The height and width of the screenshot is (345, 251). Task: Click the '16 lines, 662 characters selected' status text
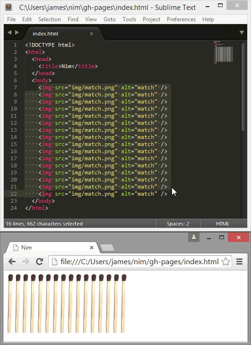[x=44, y=224]
